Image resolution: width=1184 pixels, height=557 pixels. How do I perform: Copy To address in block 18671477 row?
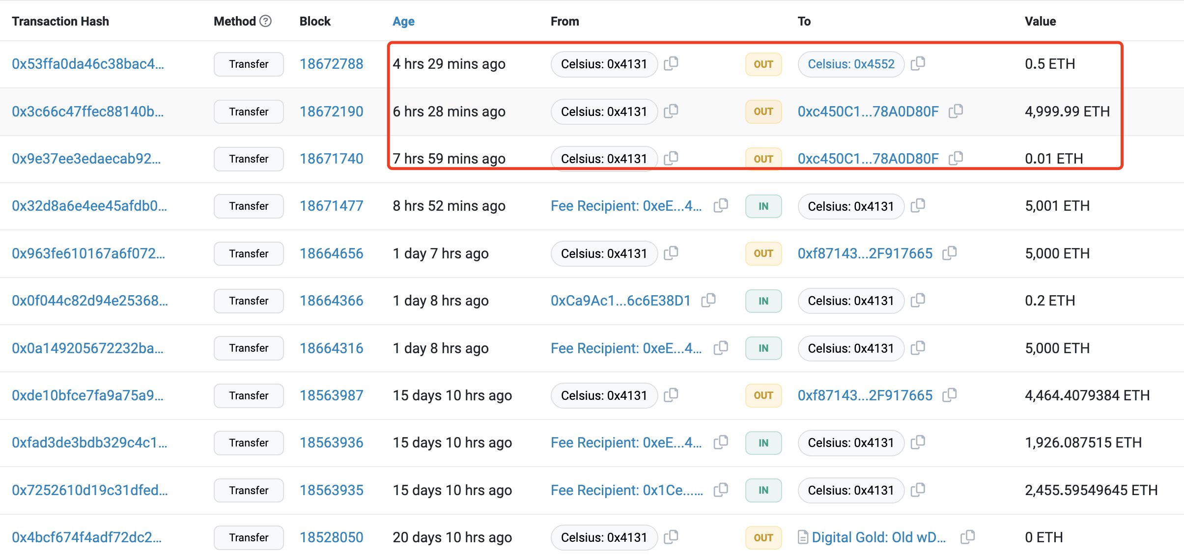click(x=918, y=205)
